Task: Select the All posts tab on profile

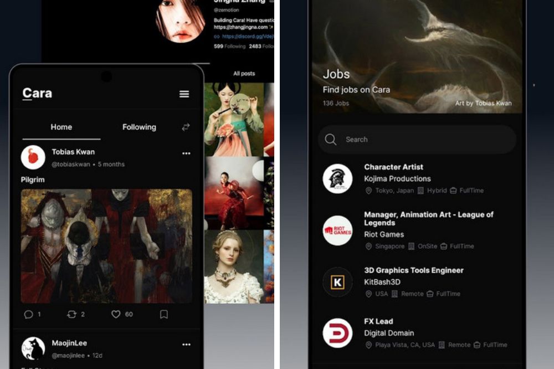Action: 244,74
